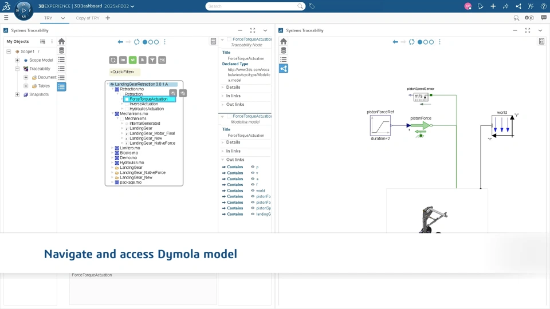Viewport: 550px width, 309px height.
Task: Click the gray refresh button above Quick Filter
Action: tap(113, 60)
